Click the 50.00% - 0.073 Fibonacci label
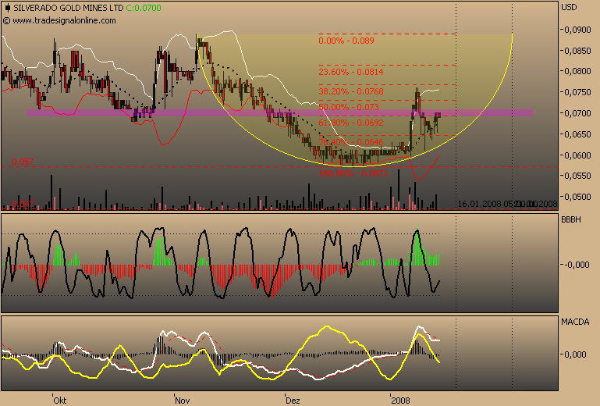The image size is (600, 406). pyautogui.click(x=349, y=107)
